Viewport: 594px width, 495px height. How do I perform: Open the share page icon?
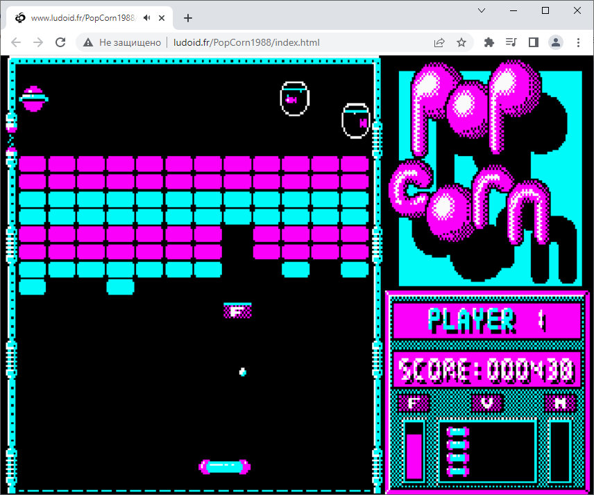pyautogui.click(x=439, y=42)
